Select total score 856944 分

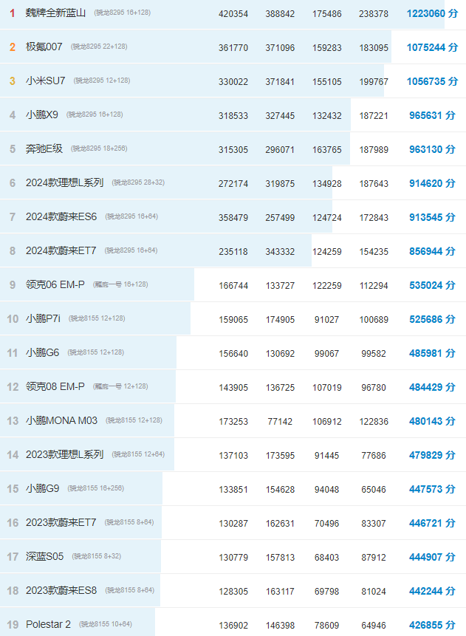(x=432, y=251)
